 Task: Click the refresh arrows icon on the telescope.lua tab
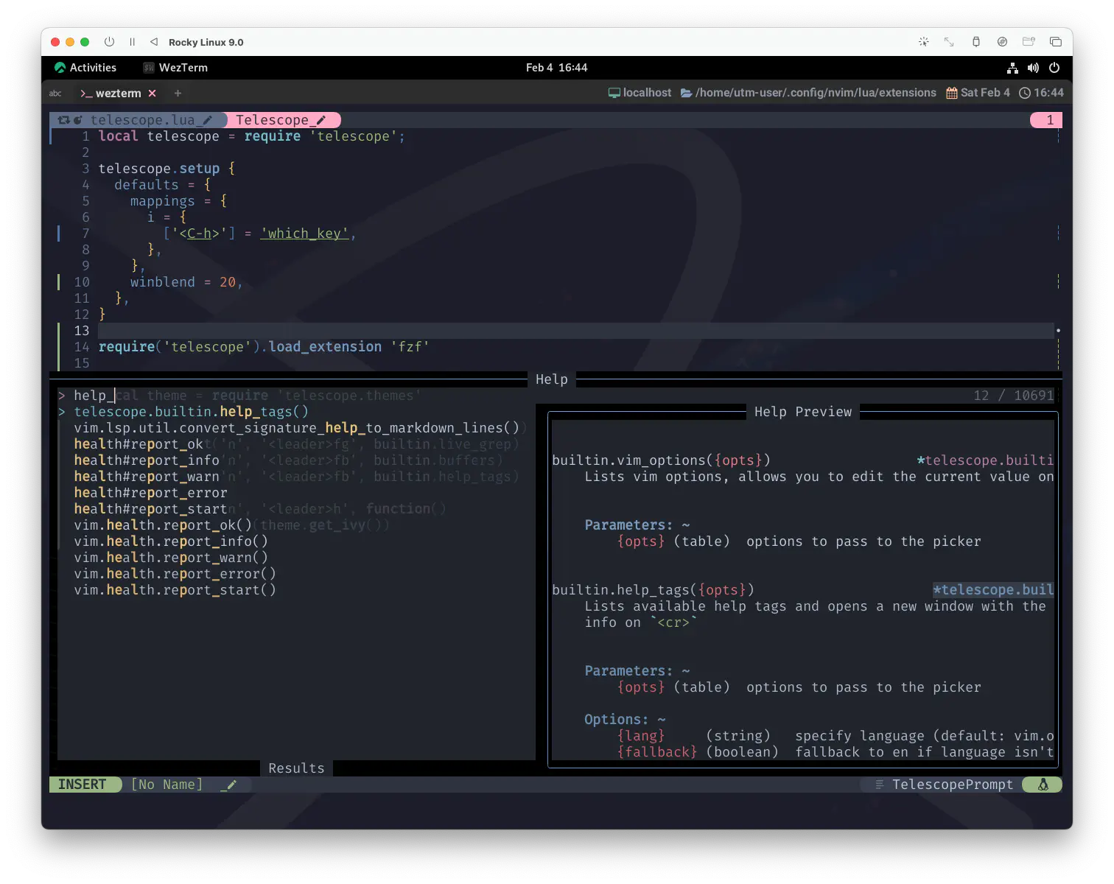[64, 120]
